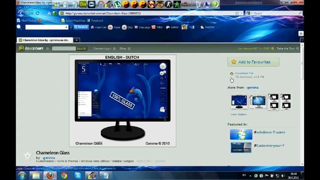This screenshot has height=180, width=320.
Task: Click the toolbar magnifier search icon
Action: [19, 27]
